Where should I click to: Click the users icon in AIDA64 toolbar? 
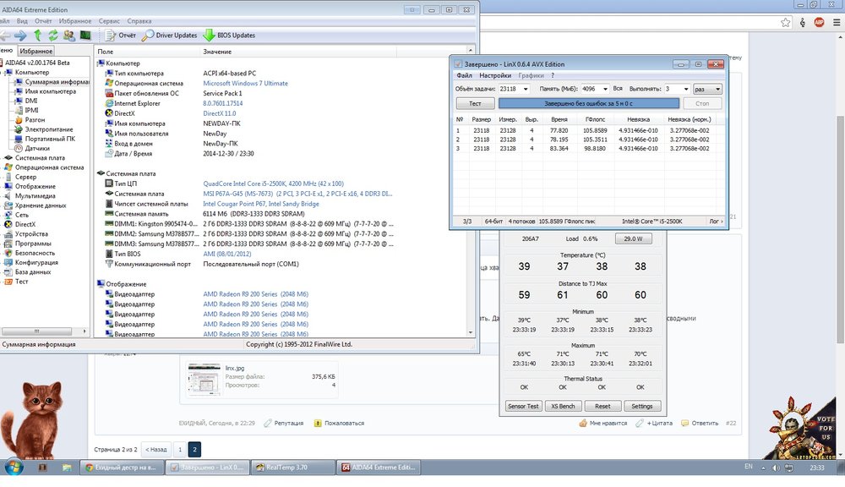(x=68, y=36)
